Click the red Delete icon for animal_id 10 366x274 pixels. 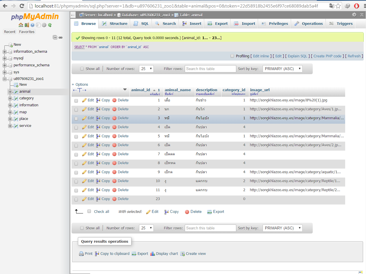[114, 181]
